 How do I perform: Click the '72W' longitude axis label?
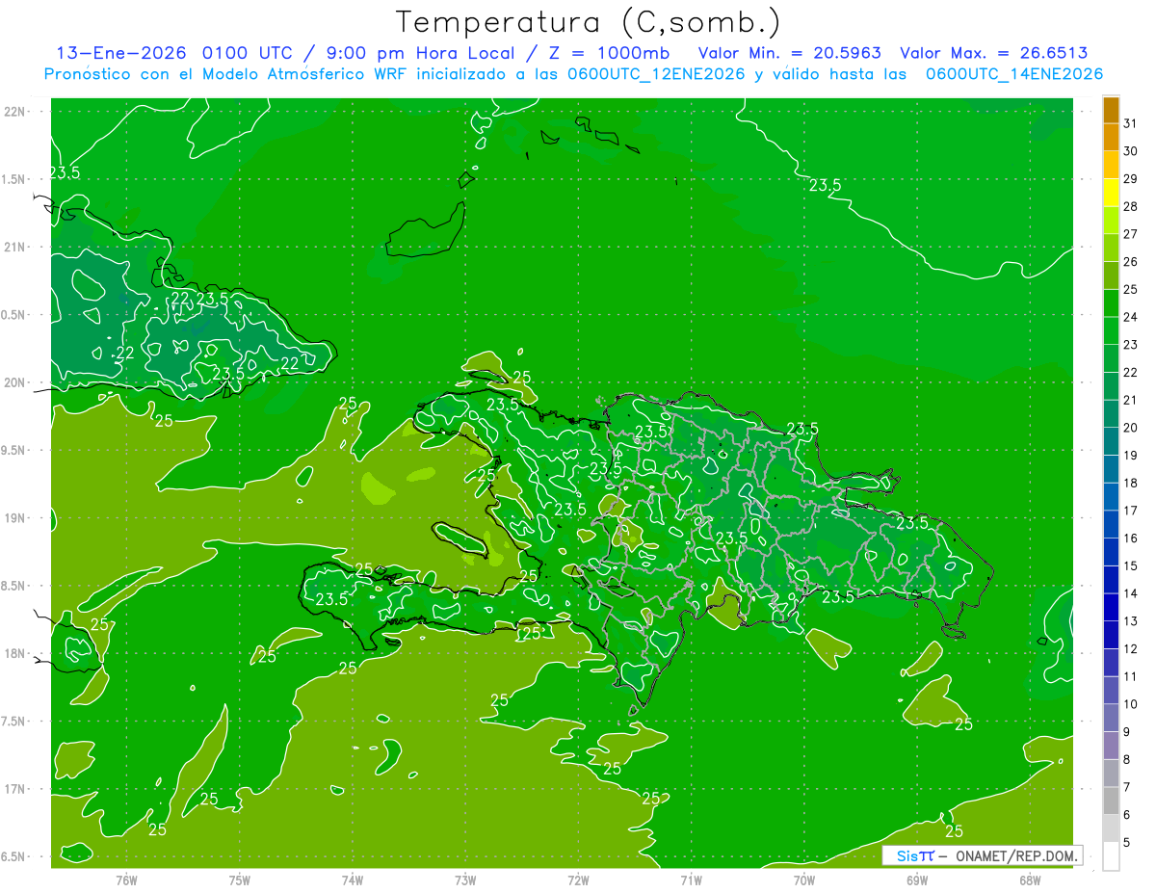pos(578,880)
